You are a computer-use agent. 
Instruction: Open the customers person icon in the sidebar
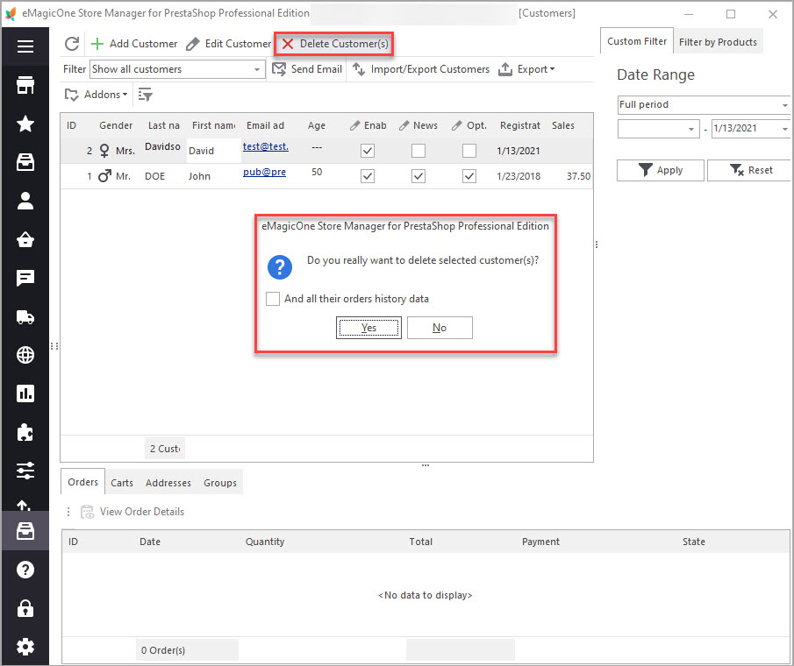(x=25, y=201)
